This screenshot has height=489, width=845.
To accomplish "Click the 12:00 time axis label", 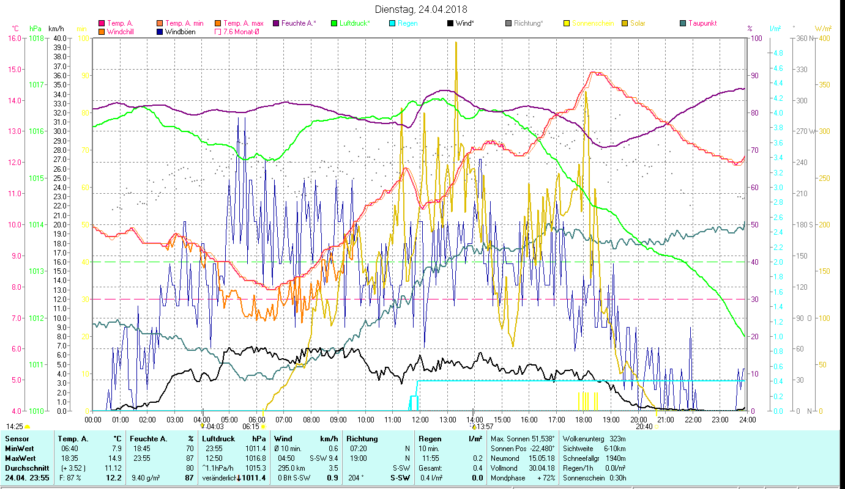I will pyautogui.click(x=420, y=419).
